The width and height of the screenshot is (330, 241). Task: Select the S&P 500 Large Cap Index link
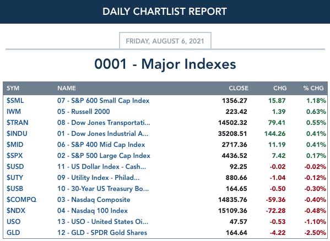(104, 156)
